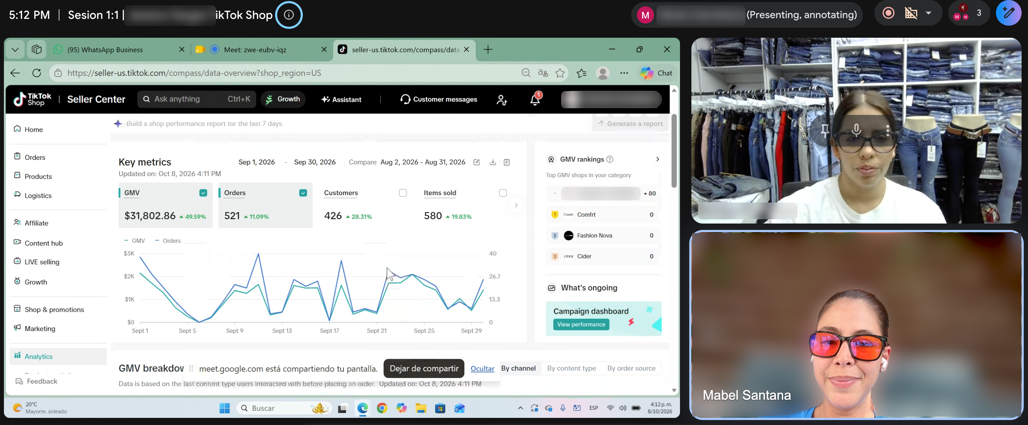Open Feedback link
This screenshot has height=425, width=1028.
[36, 381]
